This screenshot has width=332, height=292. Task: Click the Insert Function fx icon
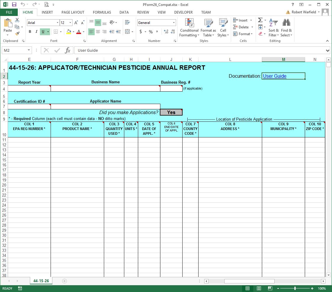tap(68, 50)
